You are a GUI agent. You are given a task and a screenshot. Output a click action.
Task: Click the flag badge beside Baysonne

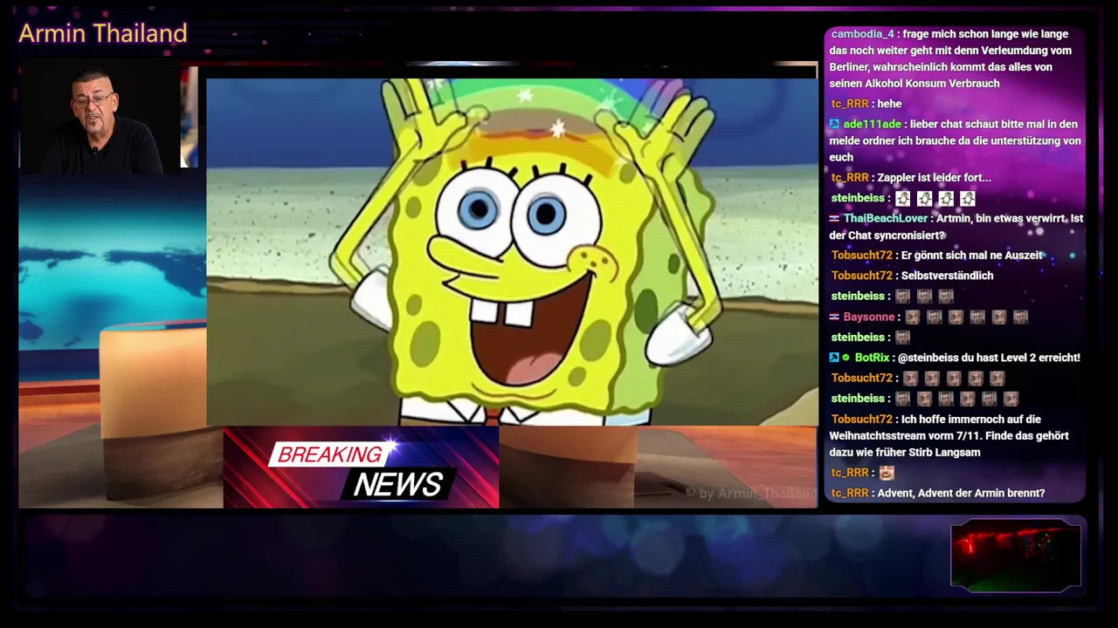pos(834,317)
